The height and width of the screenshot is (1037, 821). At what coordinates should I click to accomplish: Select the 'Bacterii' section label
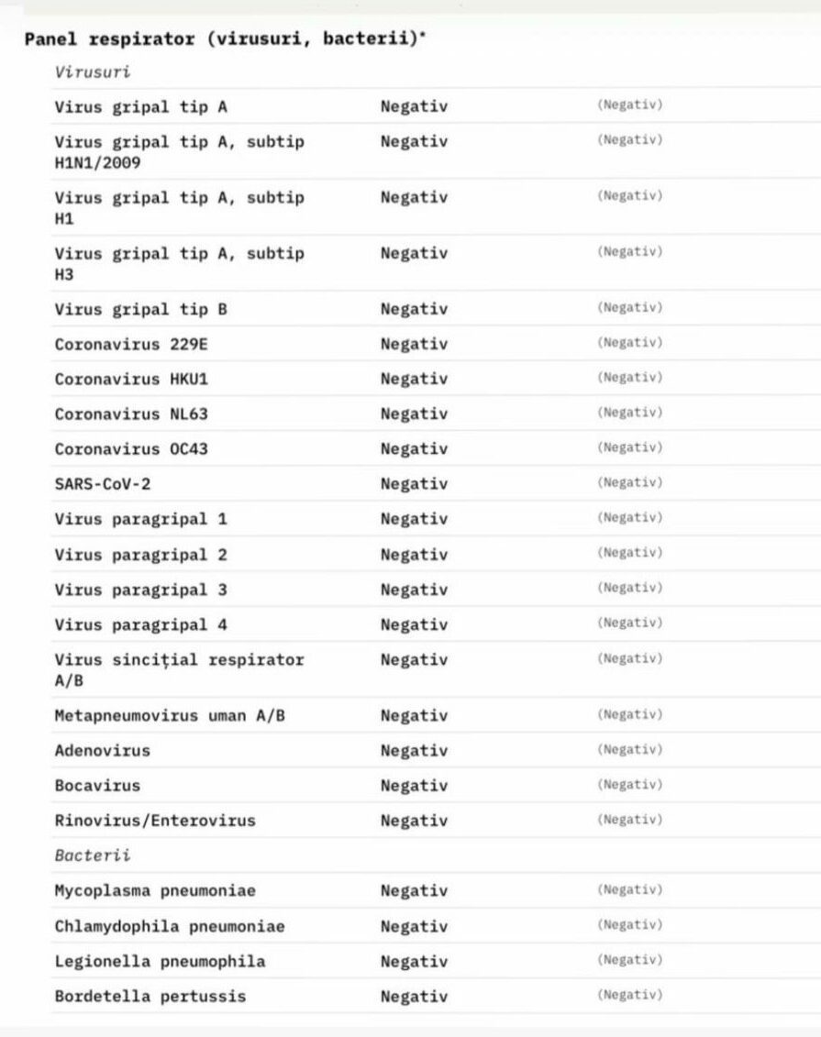click(x=92, y=855)
